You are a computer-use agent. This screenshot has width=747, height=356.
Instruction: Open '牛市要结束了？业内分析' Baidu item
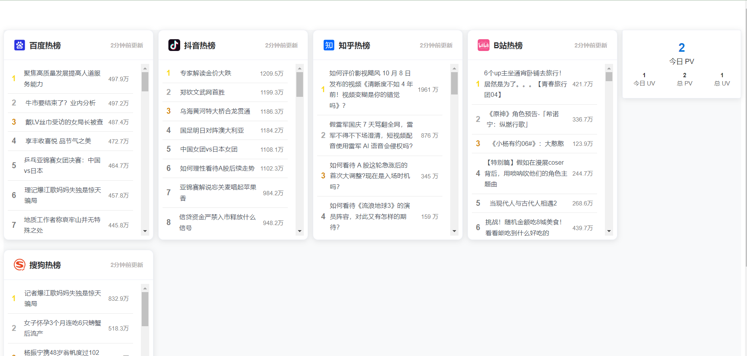pyautogui.click(x=60, y=103)
